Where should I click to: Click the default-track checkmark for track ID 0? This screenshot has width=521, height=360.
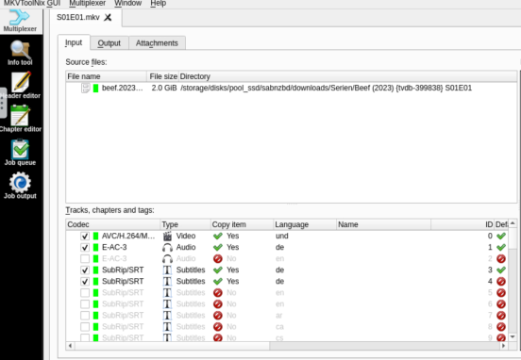pos(501,236)
